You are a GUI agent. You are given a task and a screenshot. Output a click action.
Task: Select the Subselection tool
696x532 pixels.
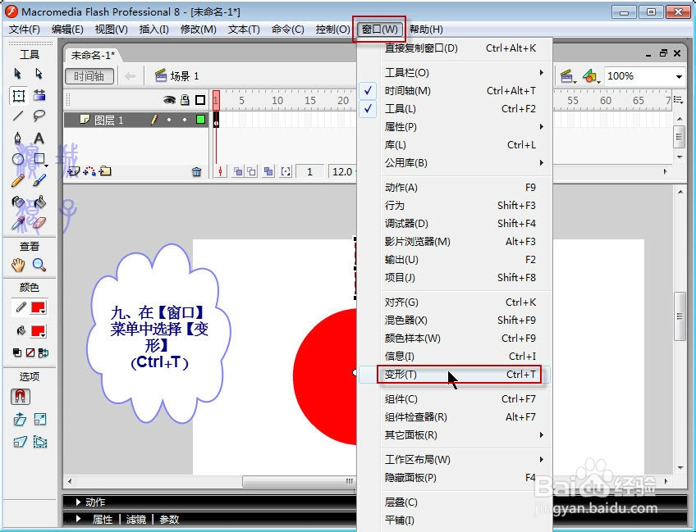point(39,73)
